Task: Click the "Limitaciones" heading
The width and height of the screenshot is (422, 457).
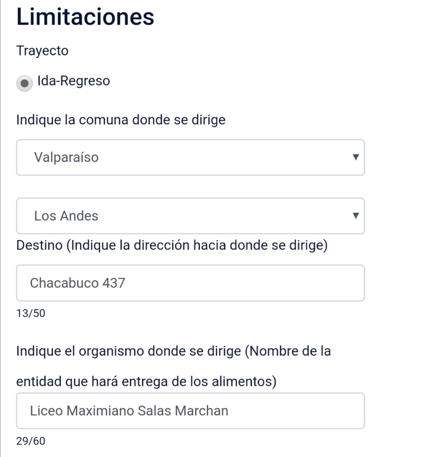Action: click(x=85, y=17)
